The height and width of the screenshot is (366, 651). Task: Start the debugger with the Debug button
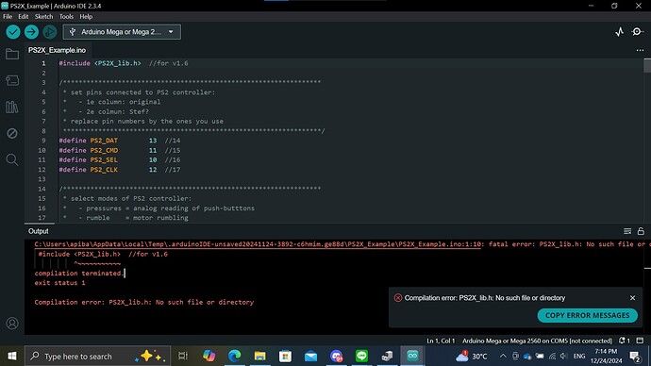(x=49, y=32)
